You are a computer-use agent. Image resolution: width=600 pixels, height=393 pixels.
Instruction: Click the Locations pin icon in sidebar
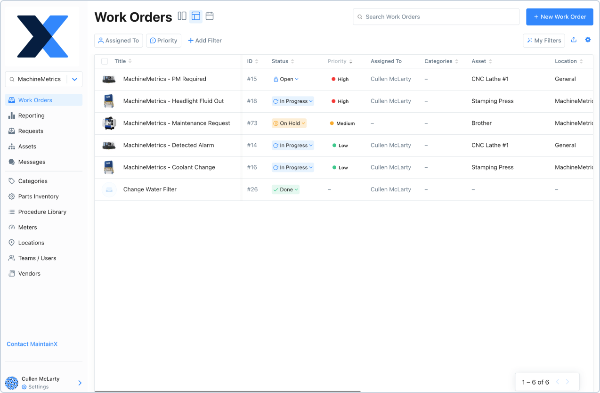[12, 243]
